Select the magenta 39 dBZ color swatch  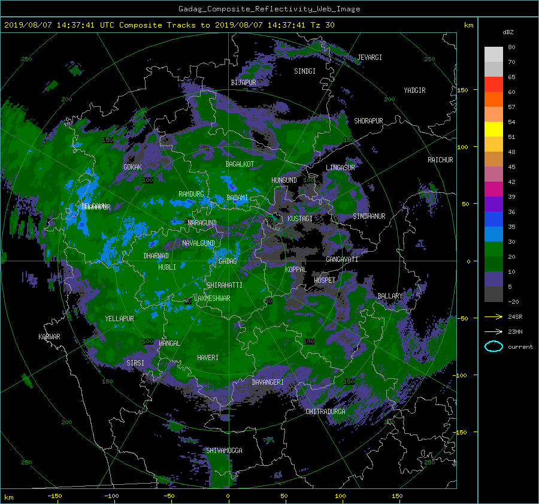point(493,189)
